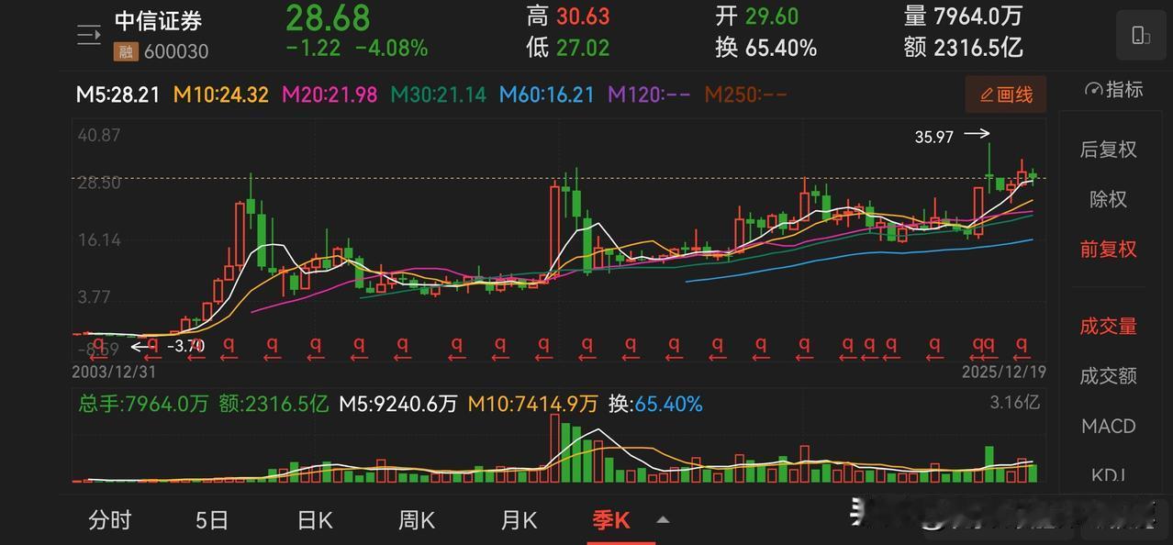
Task: Click the 画线 draw line button
Action: click(1006, 95)
